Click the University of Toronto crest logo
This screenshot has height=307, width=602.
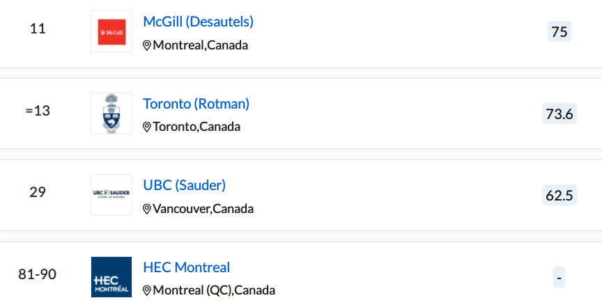point(111,113)
